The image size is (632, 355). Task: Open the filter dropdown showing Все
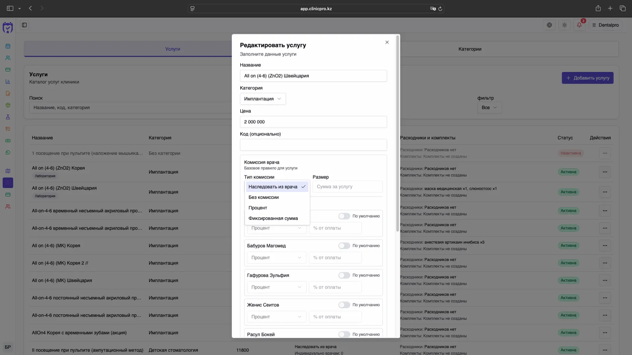point(489,107)
